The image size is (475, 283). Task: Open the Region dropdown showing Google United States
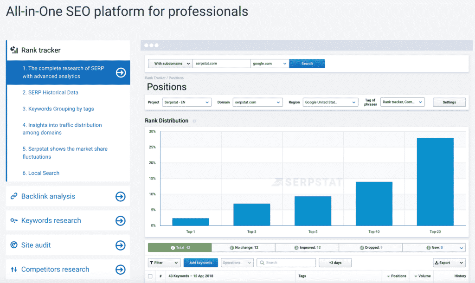pos(330,102)
